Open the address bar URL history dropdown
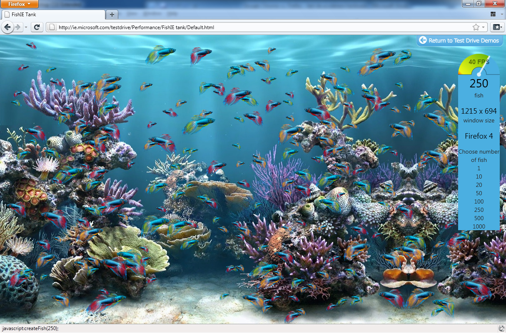Image resolution: width=506 pixels, height=333 pixels. (x=484, y=27)
